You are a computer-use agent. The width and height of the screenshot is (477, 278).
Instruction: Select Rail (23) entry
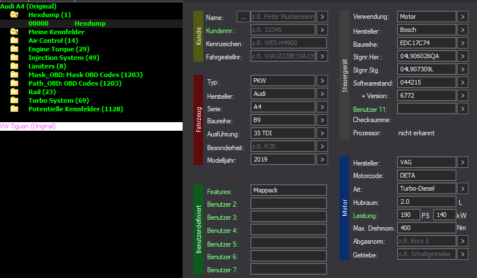point(42,92)
